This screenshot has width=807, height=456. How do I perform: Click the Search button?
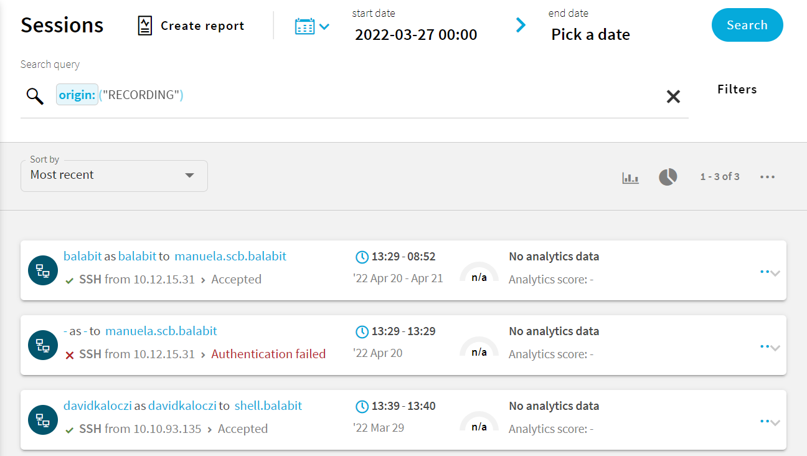[x=747, y=25]
